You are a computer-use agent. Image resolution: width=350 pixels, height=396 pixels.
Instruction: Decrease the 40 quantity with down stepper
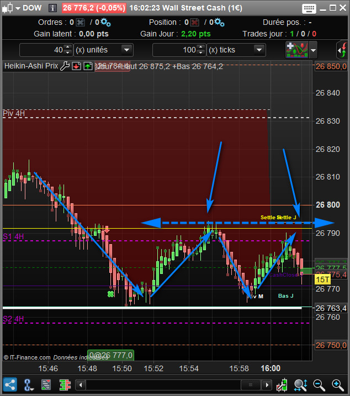(68, 52)
